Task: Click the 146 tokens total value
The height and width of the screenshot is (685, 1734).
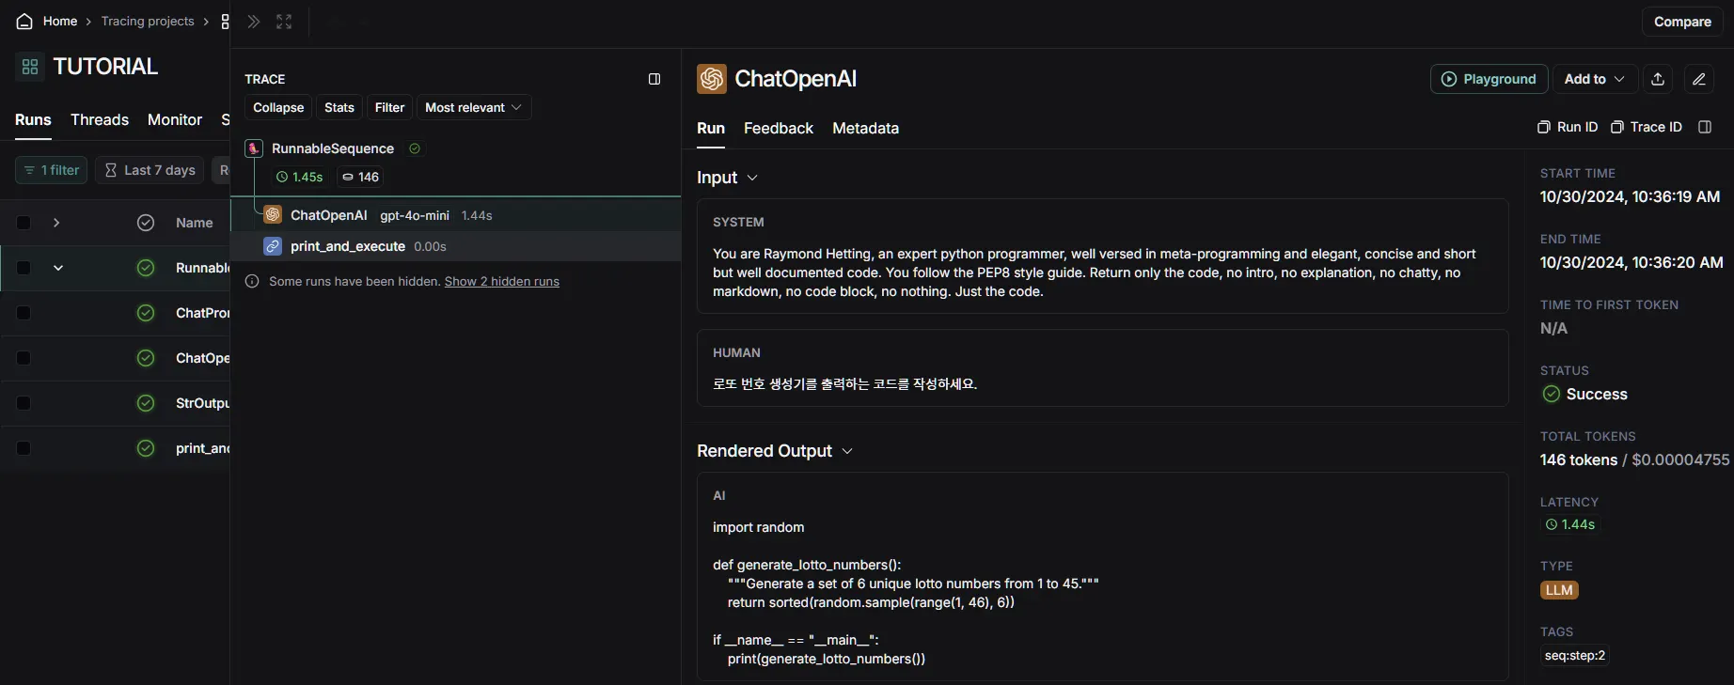Action: (x=1579, y=459)
